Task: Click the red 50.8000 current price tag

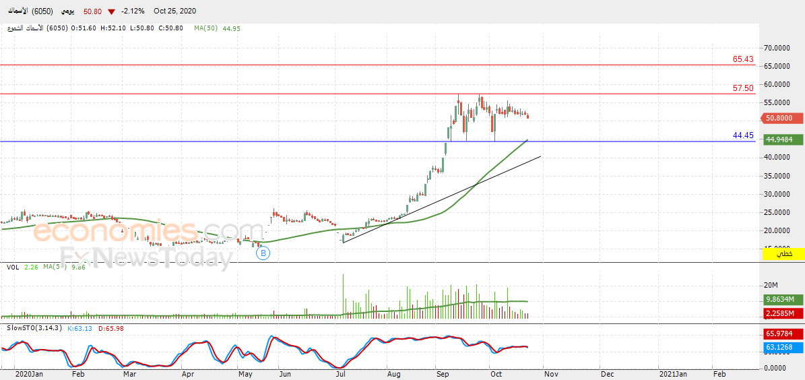Action: point(782,118)
